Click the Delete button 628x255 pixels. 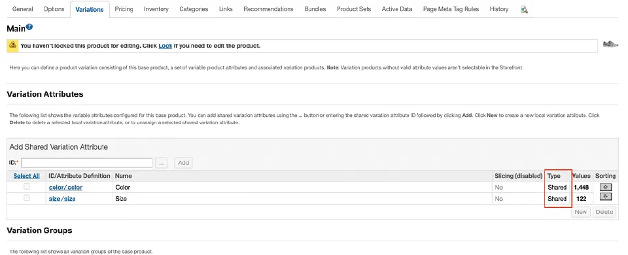[x=604, y=212]
